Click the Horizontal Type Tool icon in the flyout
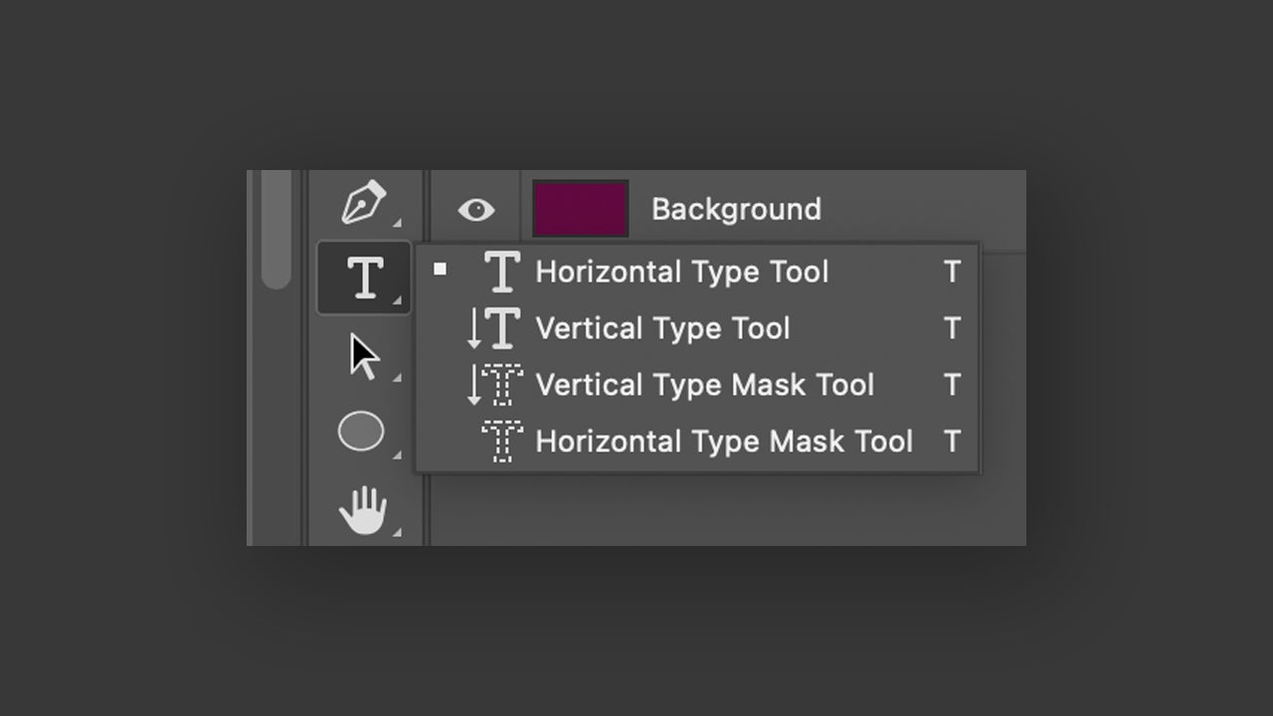This screenshot has width=1273, height=716. (x=502, y=271)
